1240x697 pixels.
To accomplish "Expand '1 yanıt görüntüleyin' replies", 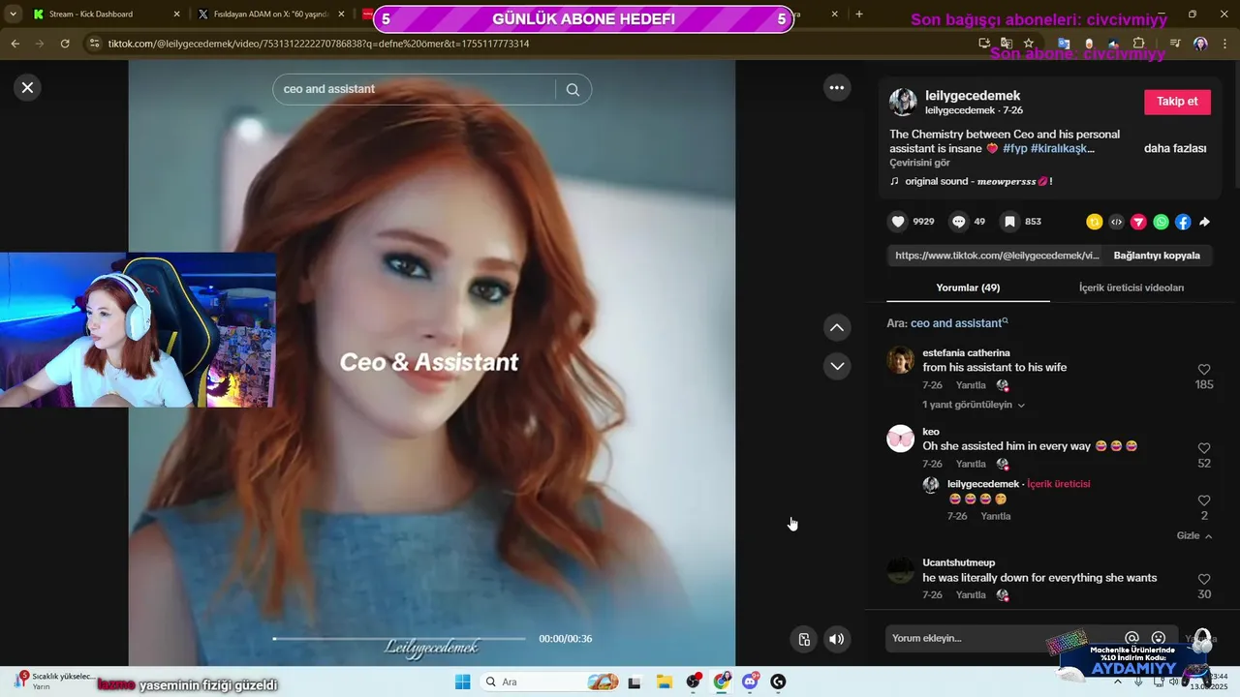I will pos(974,405).
